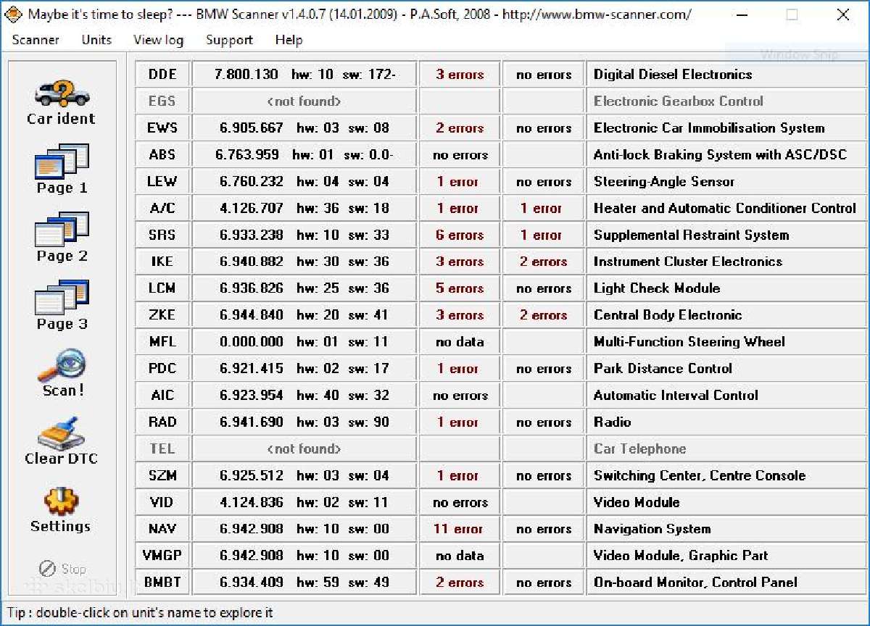Click the VID unit name
The width and height of the screenshot is (870, 626).
162,503
